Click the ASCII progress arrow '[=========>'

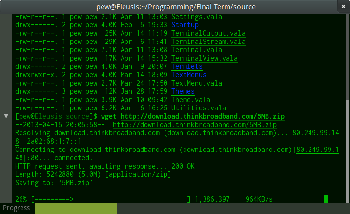click(x=52, y=199)
